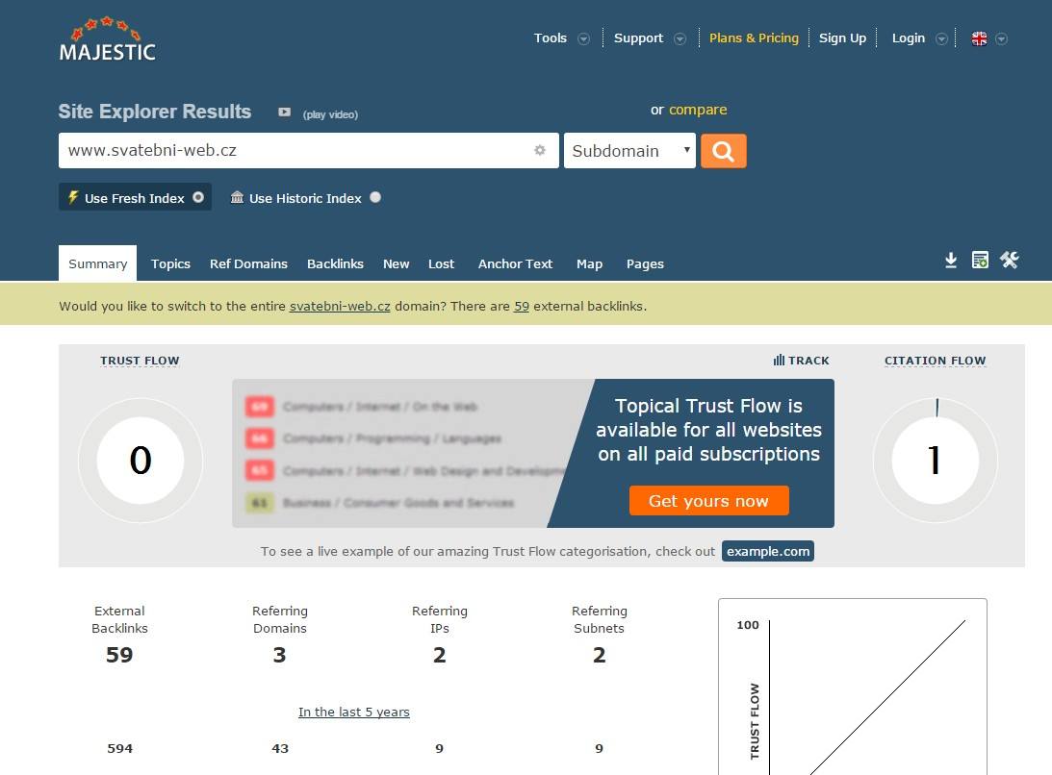Click the 59 external backlinks link
Viewport: 1052px width, 775px height.
pyautogui.click(x=522, y=306)
